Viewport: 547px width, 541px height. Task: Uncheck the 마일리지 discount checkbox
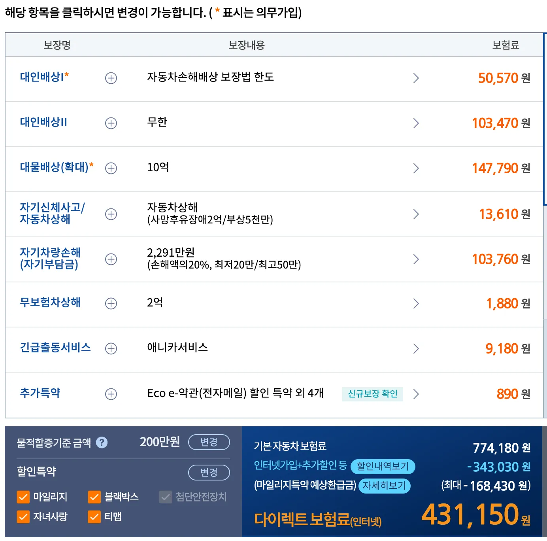click(x=23, y=497)
